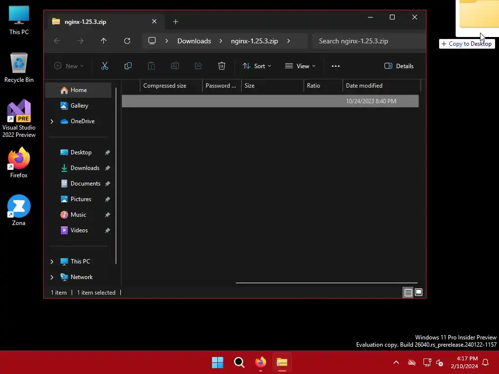This screenshot has width=499, height=374.
Task: Click the network tray icon
Action: click(427, 362)
